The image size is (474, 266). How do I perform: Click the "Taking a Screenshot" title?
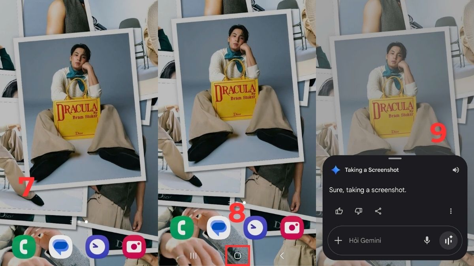coord(372,170)
